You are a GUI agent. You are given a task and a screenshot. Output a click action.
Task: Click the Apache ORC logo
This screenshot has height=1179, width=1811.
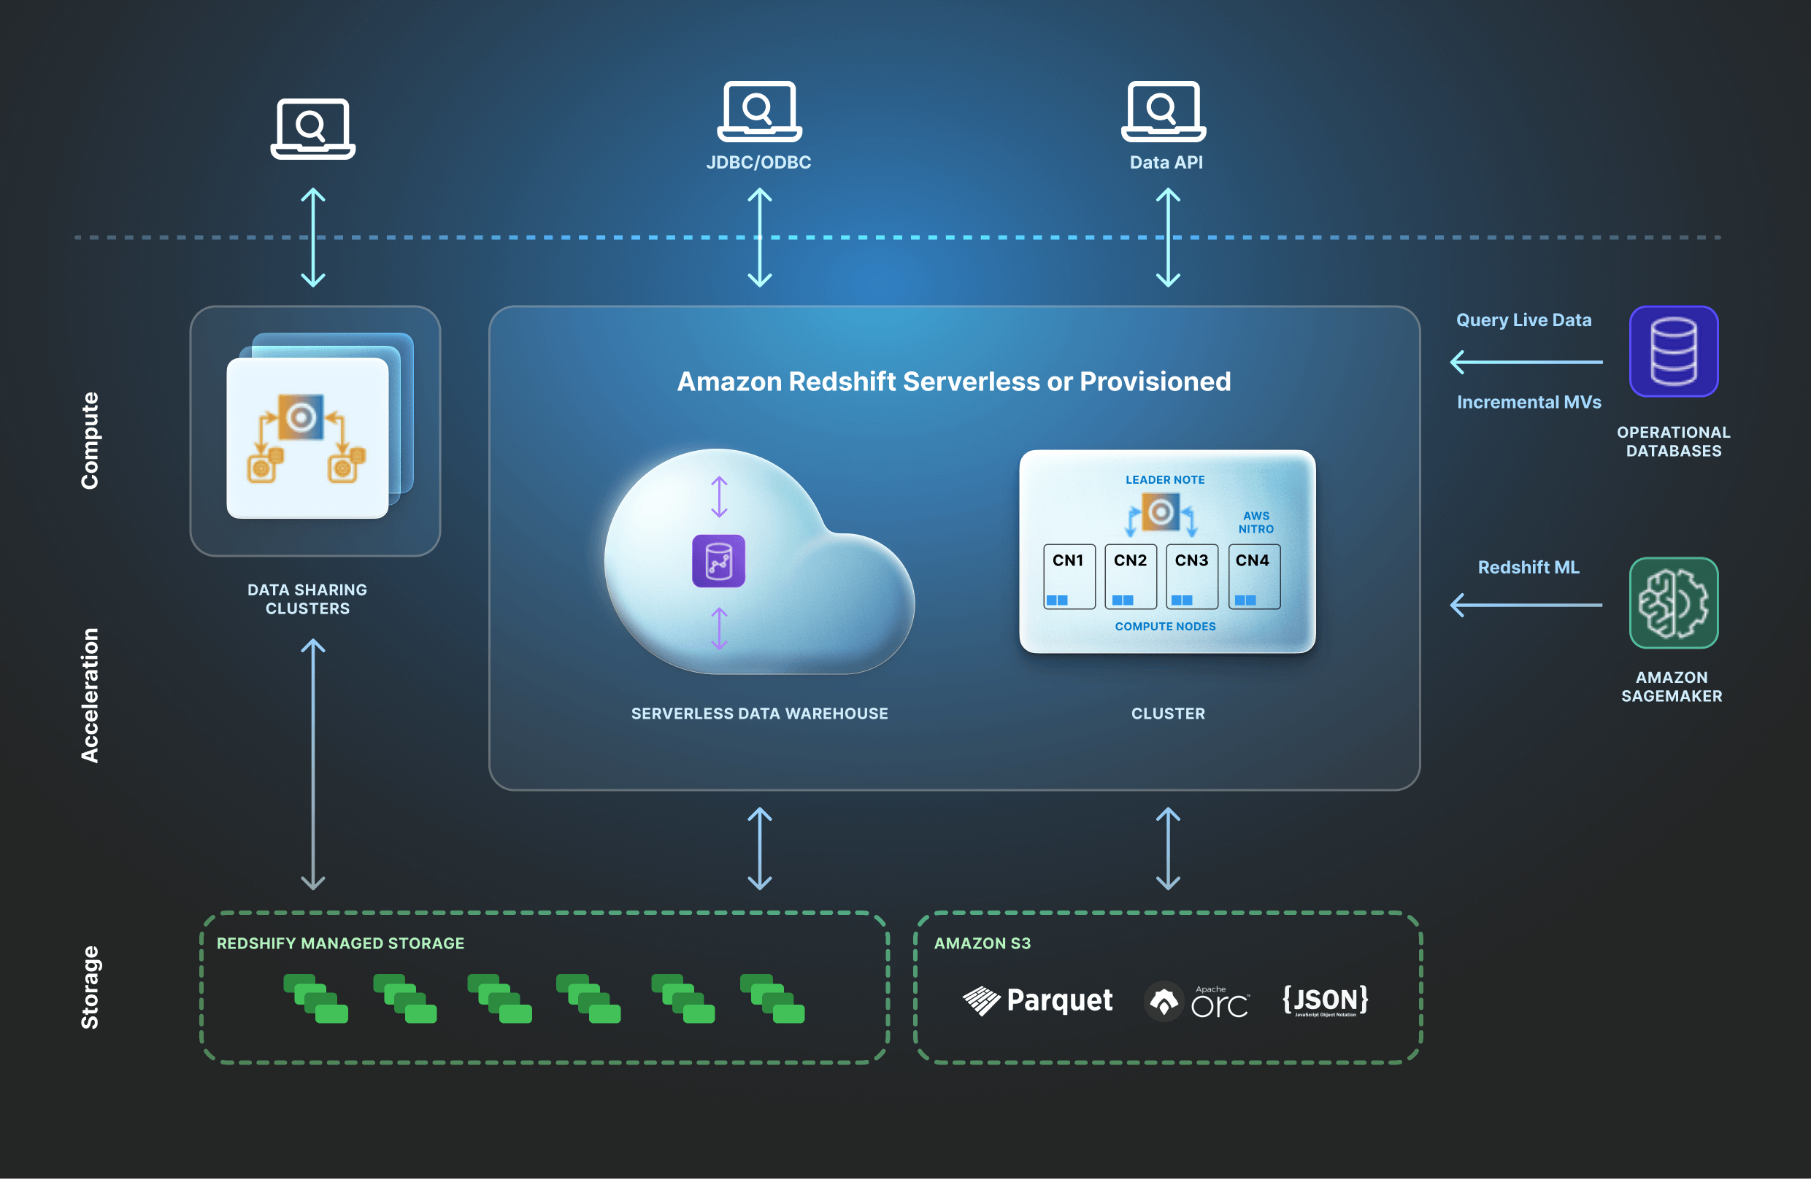click(1197, 1002)
